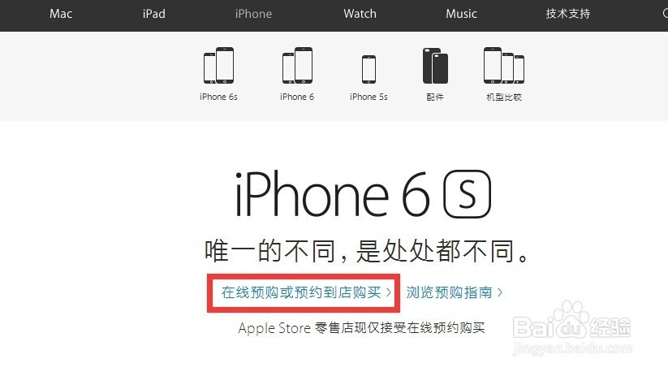Open the 机型比较 compare models icon
Image resolution: width=668 pixels, height=372 pixels.
tap(504, 65)
